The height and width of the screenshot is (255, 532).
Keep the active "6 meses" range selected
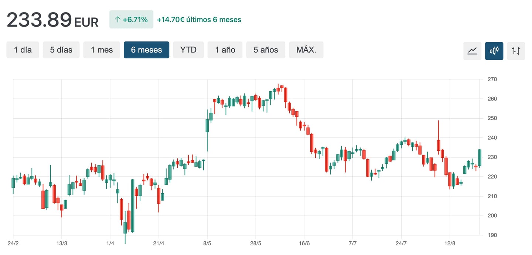(146, 50)
